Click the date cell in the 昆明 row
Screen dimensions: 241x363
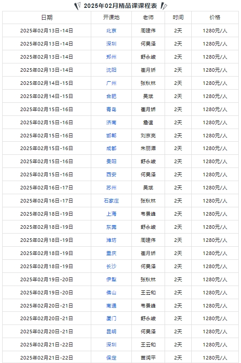point(47,332)
